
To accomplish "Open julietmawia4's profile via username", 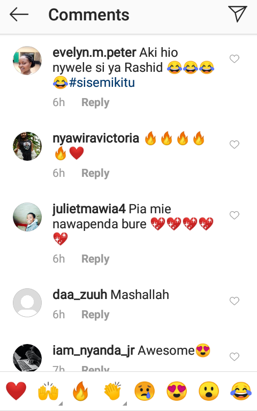I will (89, 209).
